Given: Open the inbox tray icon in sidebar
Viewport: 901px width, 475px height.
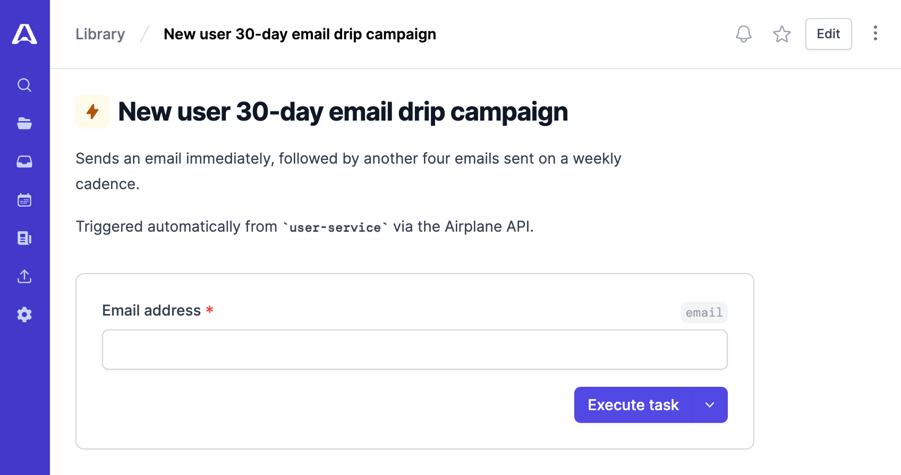Looking at the screenshot, I should pos(24,162).
